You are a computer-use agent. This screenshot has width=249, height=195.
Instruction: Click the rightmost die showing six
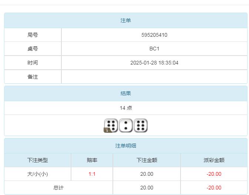click(141, 125)
